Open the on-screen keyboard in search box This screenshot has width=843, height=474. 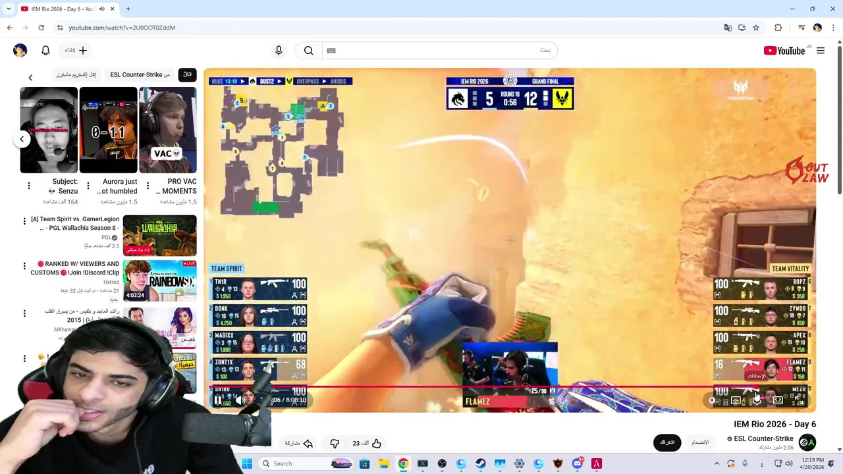[x=331, y=51]
